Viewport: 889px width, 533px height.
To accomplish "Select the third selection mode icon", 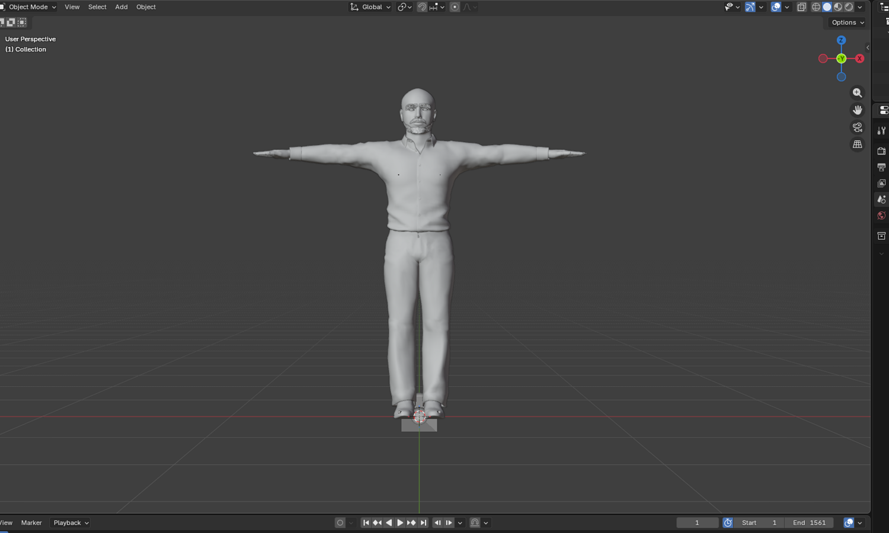I will pos(22,23).
